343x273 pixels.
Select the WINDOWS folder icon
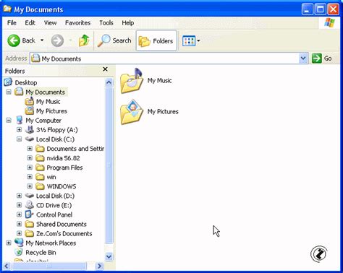click(40, 186)
